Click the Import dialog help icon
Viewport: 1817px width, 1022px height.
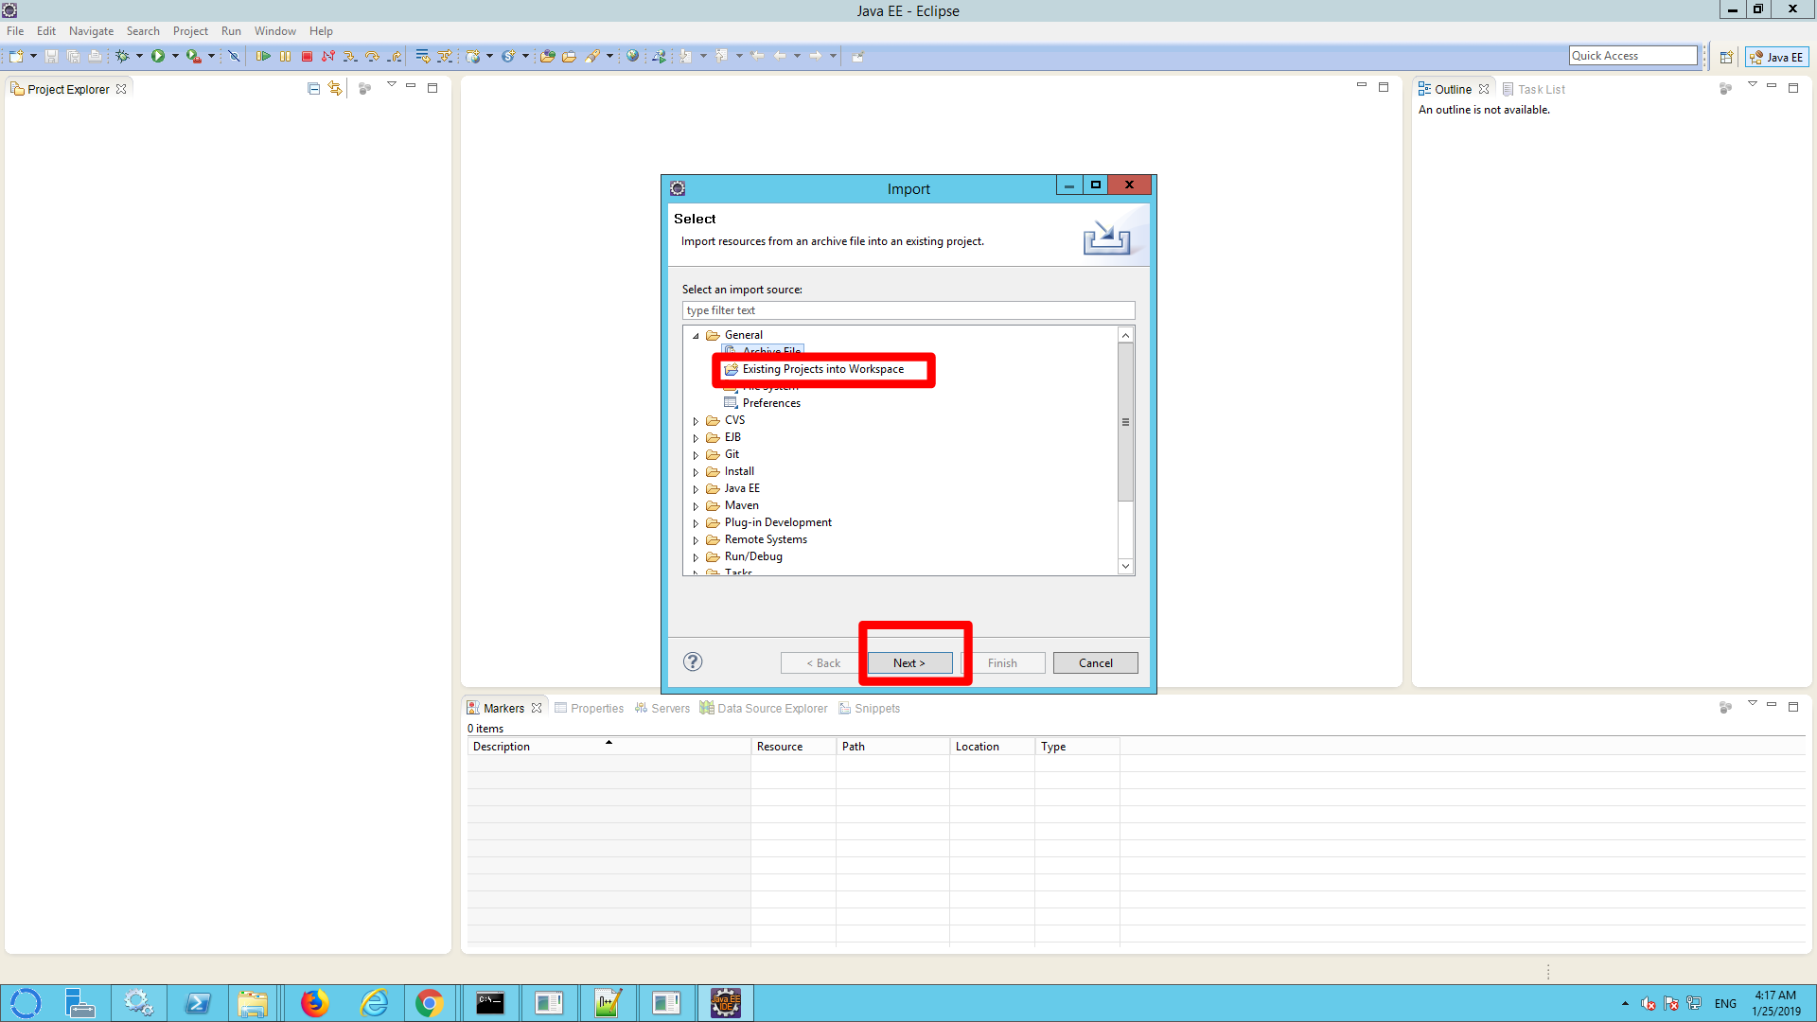click(x=693, y=661)
